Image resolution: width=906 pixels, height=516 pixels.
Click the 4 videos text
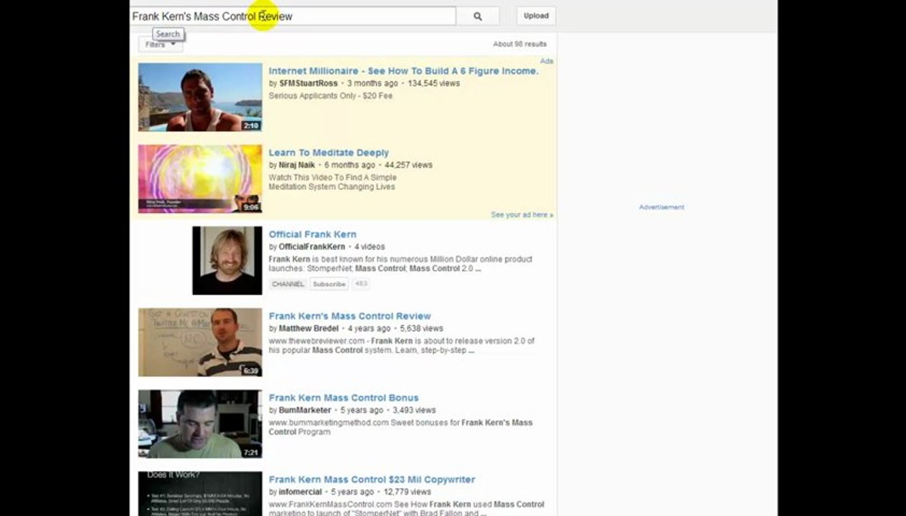point(369,247)
